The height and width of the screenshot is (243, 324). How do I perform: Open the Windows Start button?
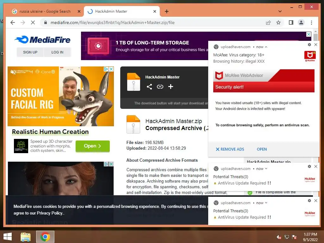8,237
